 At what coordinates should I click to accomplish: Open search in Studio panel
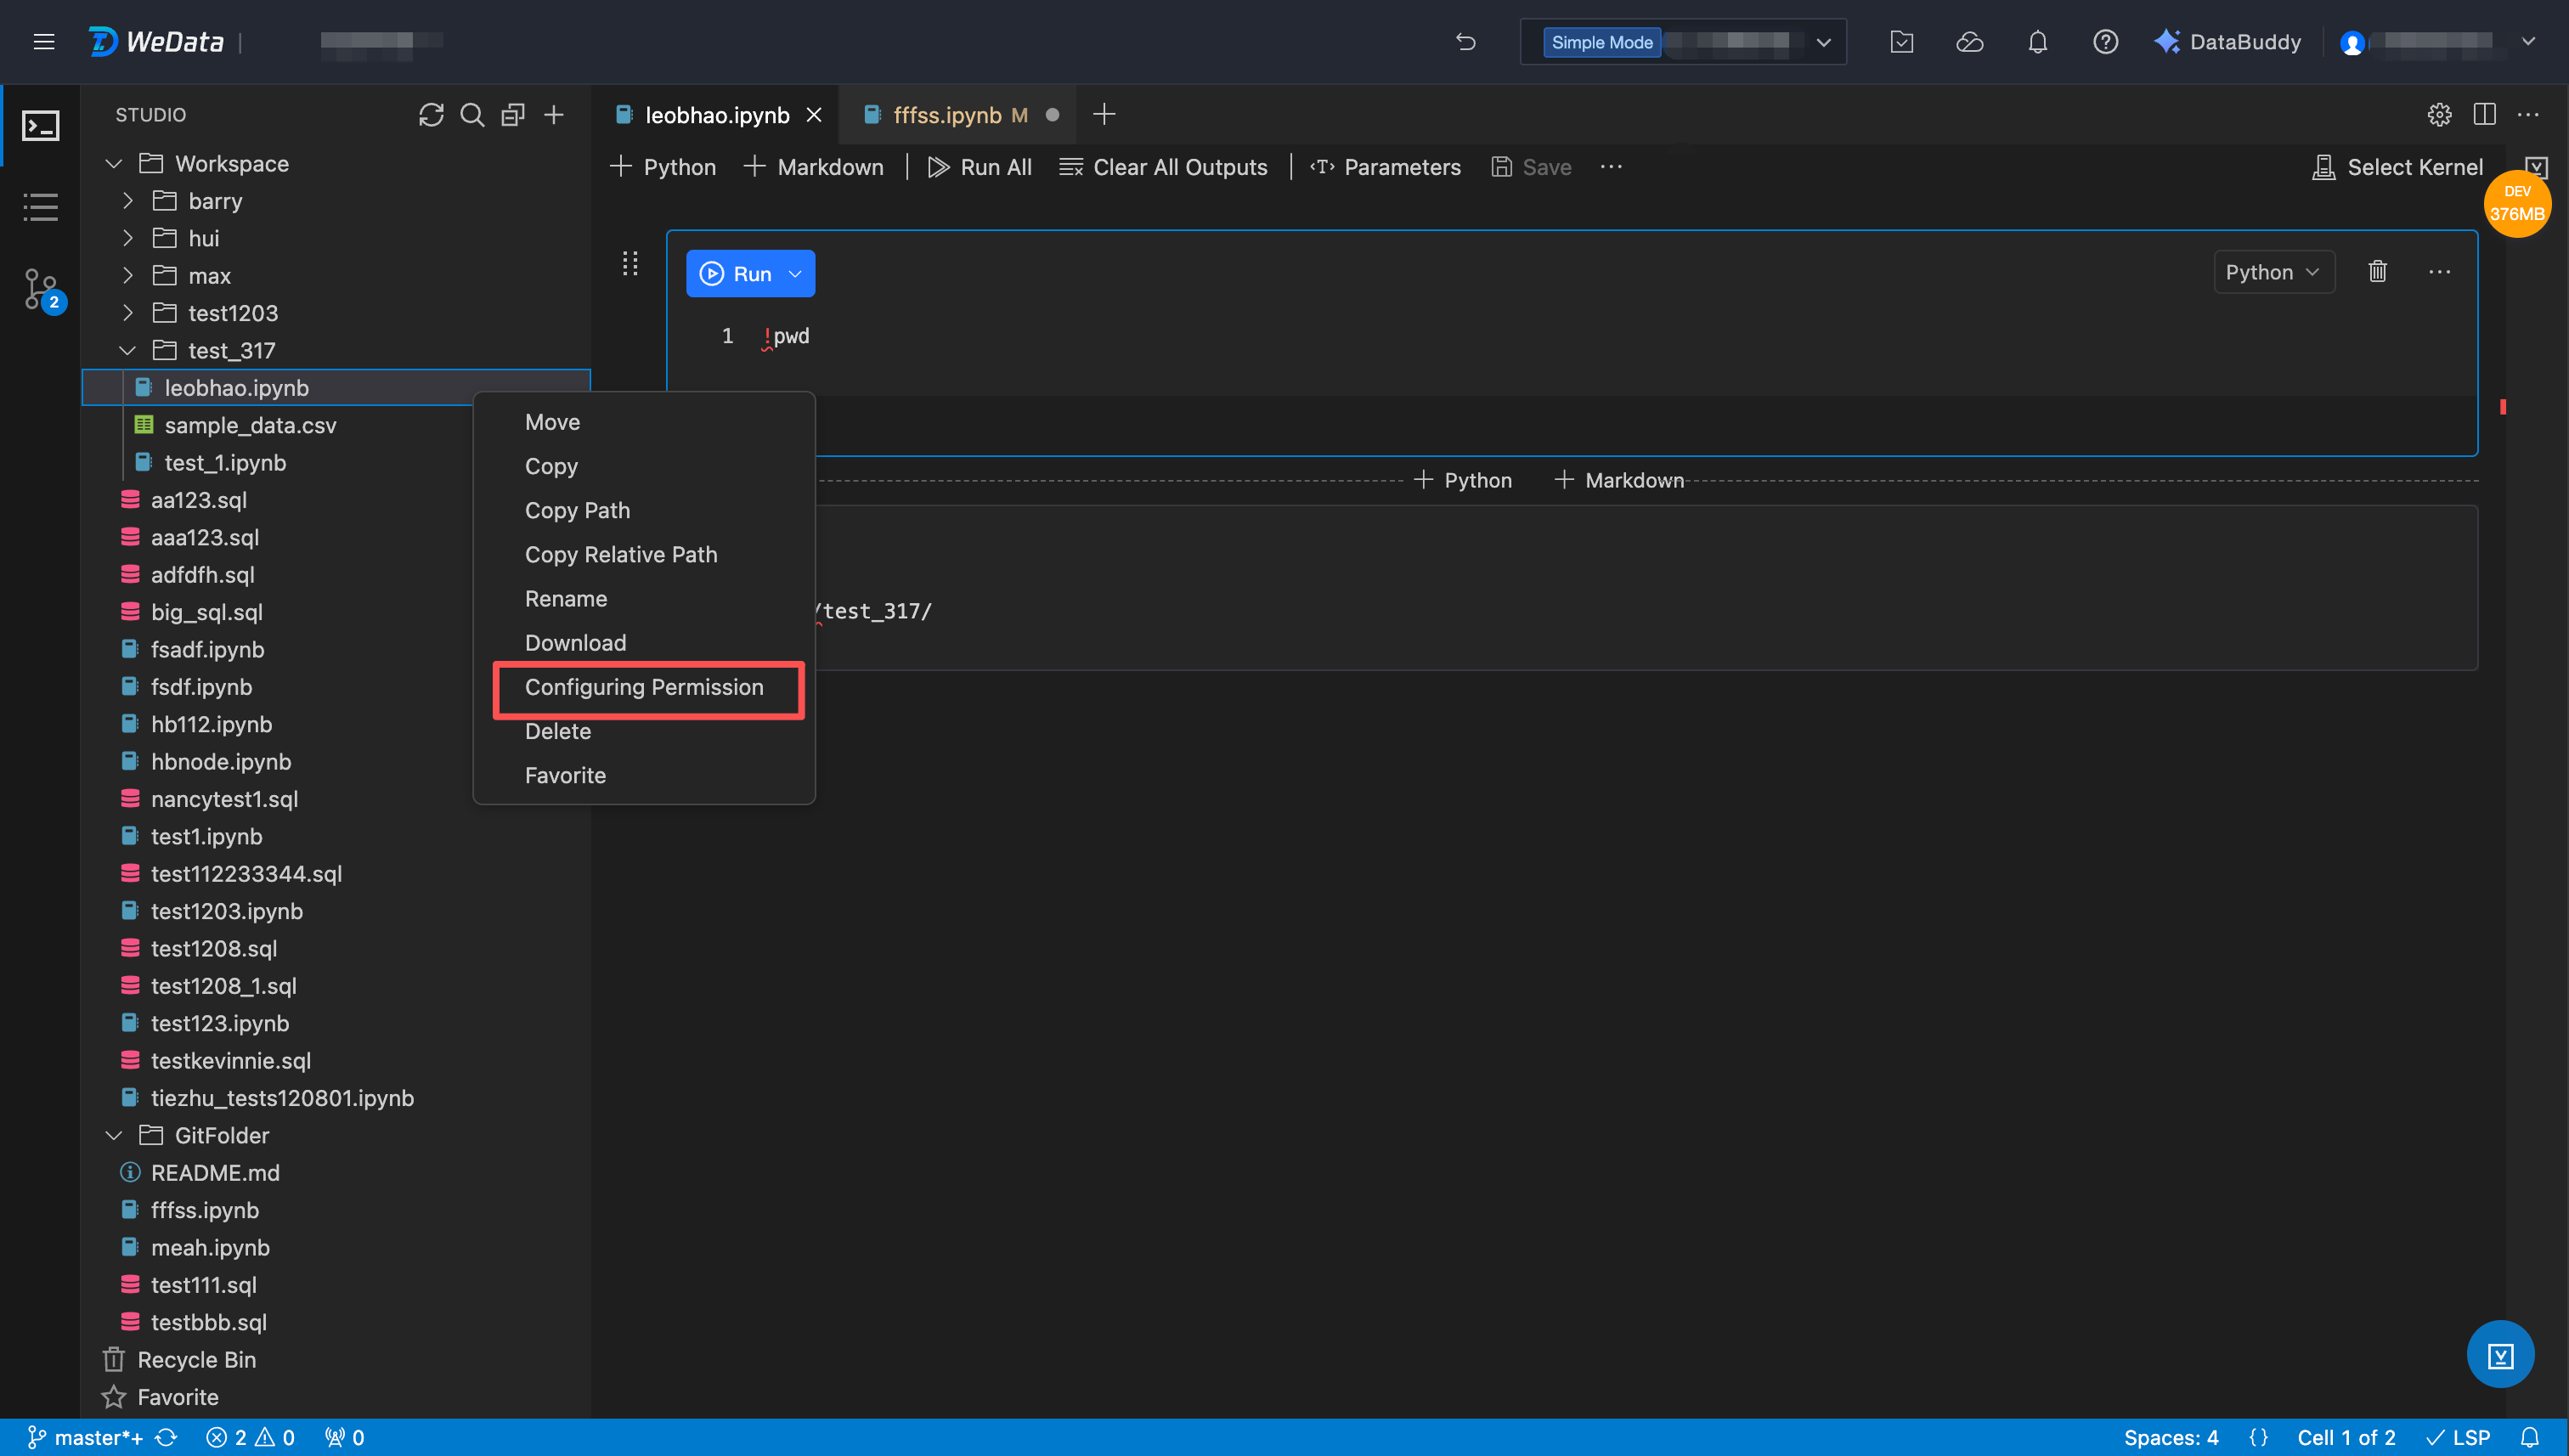click(x=472, y=115)
